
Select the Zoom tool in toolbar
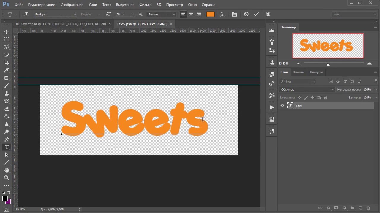(7, 178)
